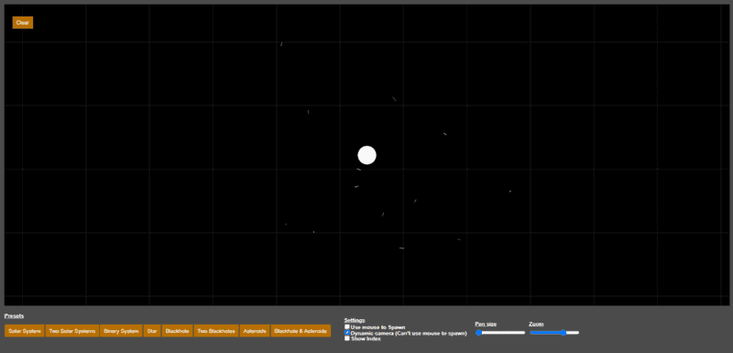Viewport: 733px width, 353px height.
Task: Choose the Blackhole & Asteroids preset
Action: pyautogui.click(x=301, y=331)
